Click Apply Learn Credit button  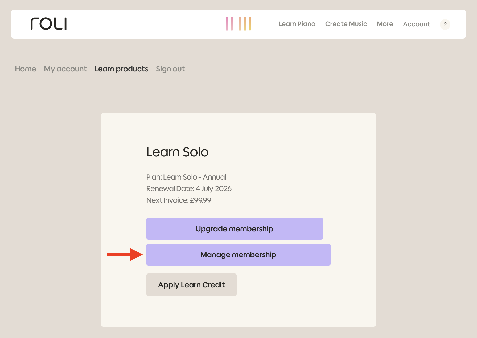click(x=191, y=285)
